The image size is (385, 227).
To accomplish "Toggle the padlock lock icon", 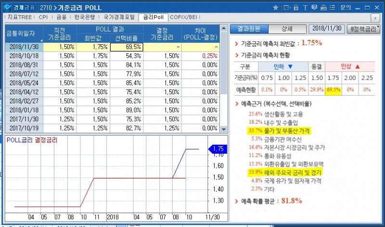I will click(x=296, y=8).
